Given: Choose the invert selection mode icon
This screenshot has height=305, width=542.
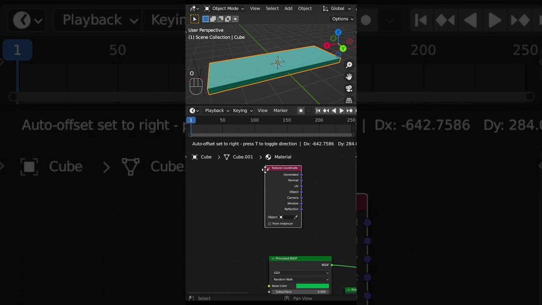Looking at the screenshot, I should (x=228, y=19).
